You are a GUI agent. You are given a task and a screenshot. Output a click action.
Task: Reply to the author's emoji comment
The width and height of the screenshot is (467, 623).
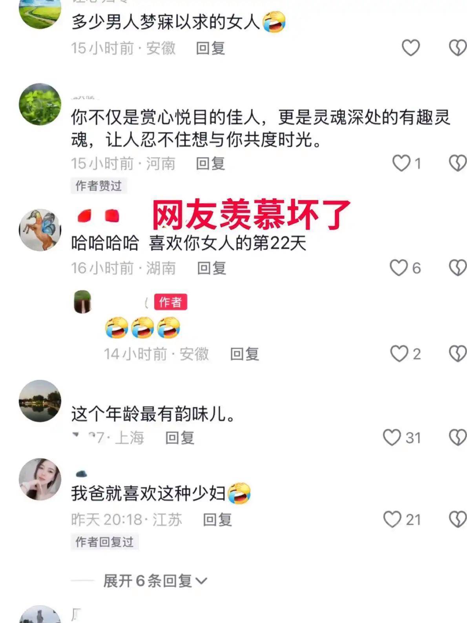coord(244,354)
